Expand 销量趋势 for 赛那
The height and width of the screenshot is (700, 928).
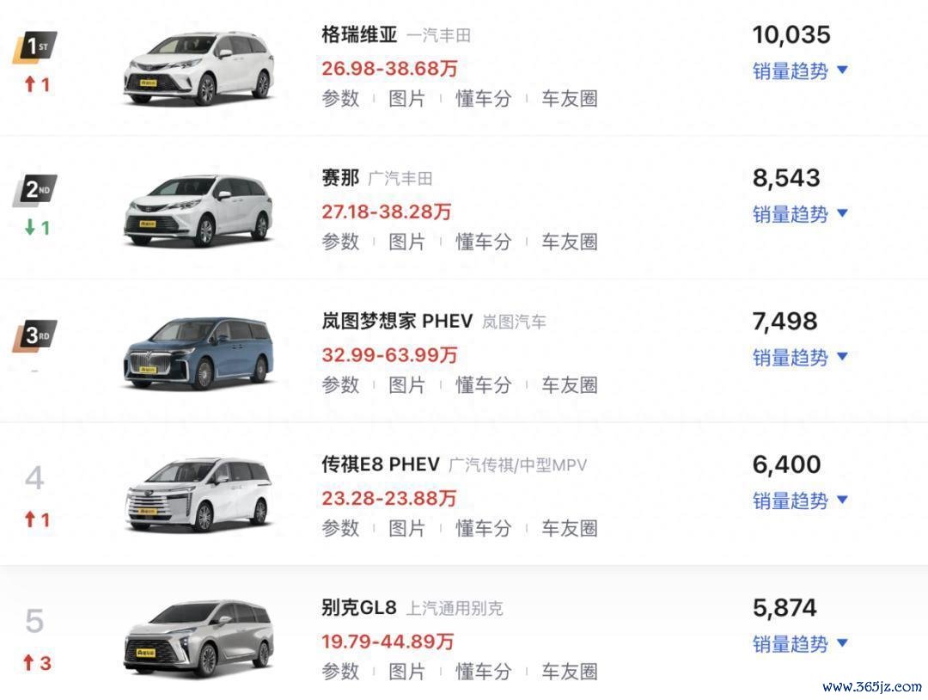coord(800,214)
